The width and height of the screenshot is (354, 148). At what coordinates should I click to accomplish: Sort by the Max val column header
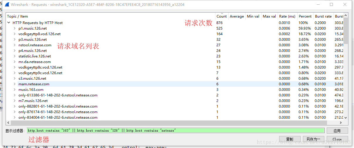tap(269, 16)
